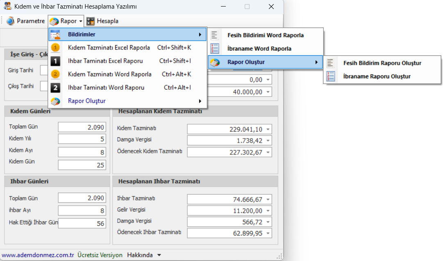443x261 pixels.
Task: Expand the Hakkında dropdown in status bar
Action: coord(159,255)
